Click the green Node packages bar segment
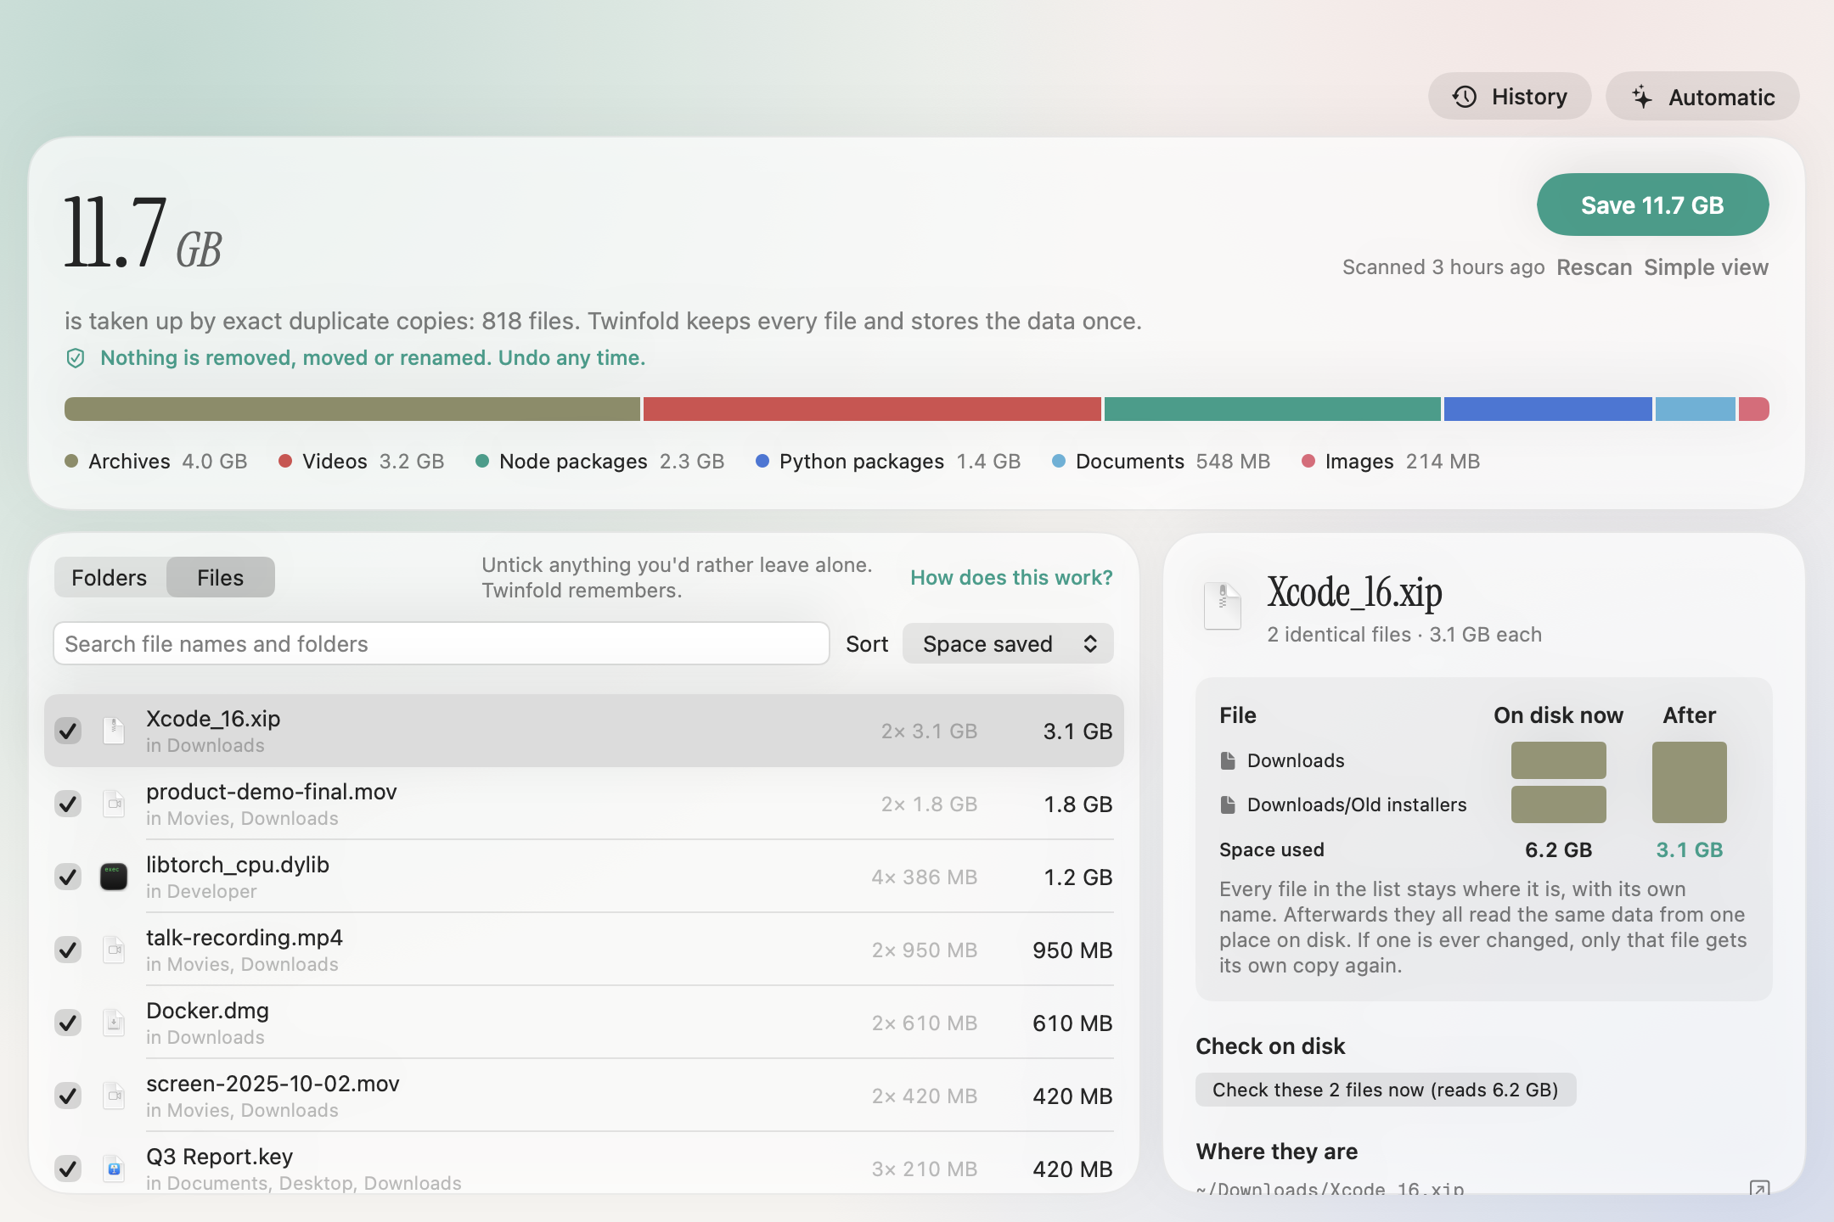The height and width of the screenshot is (1222, 1834). (x=1273, y=409)
